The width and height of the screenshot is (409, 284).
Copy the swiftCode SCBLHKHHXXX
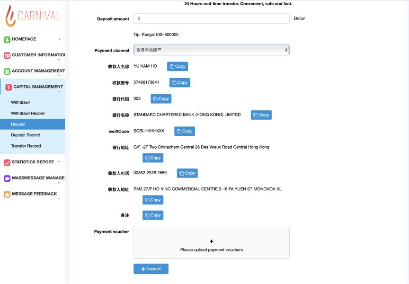click(185, 131)
